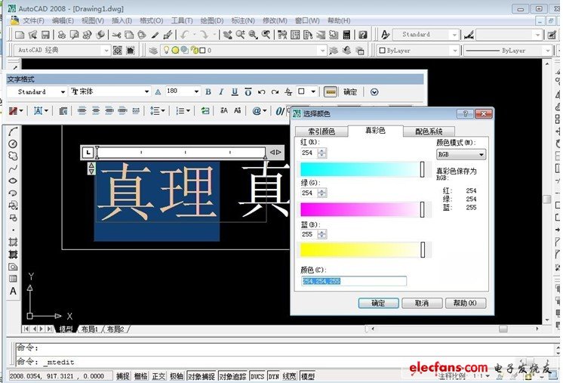The image size is (563, 383).
Task: Click the Save icon in standard toolbar
Action: pos(45,35)
